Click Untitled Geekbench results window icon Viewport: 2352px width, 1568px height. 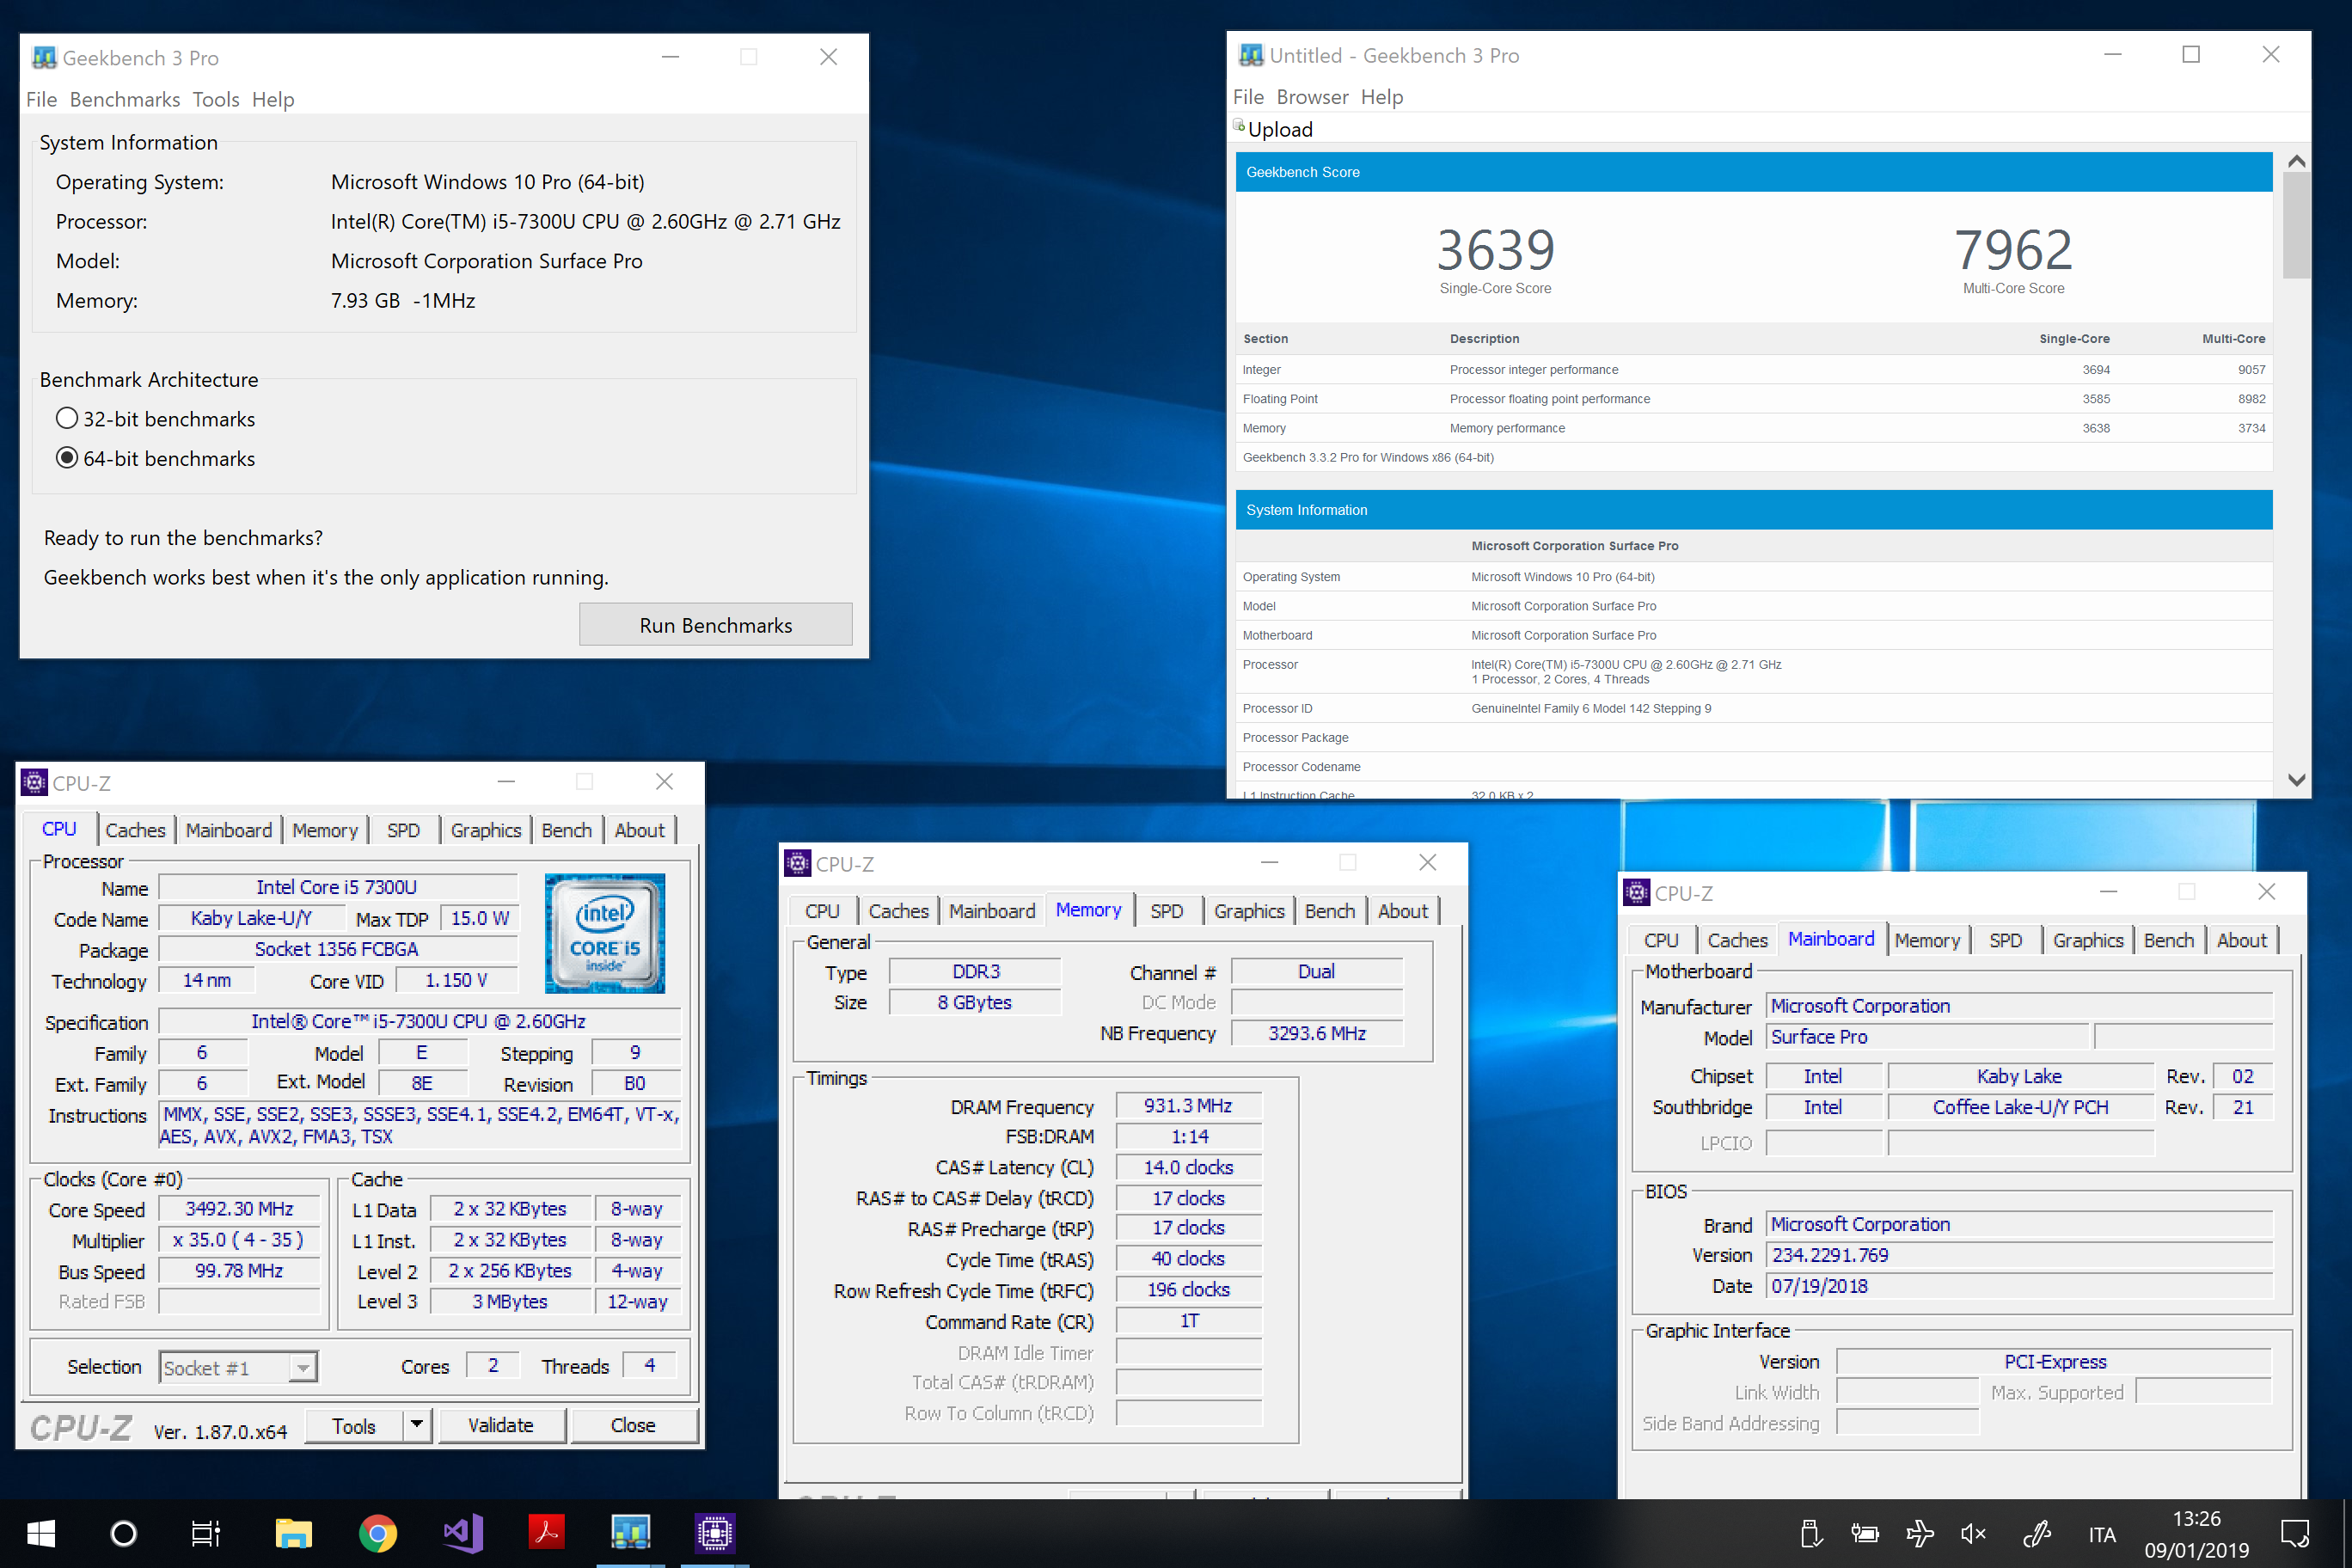(x=1251, y=55)
